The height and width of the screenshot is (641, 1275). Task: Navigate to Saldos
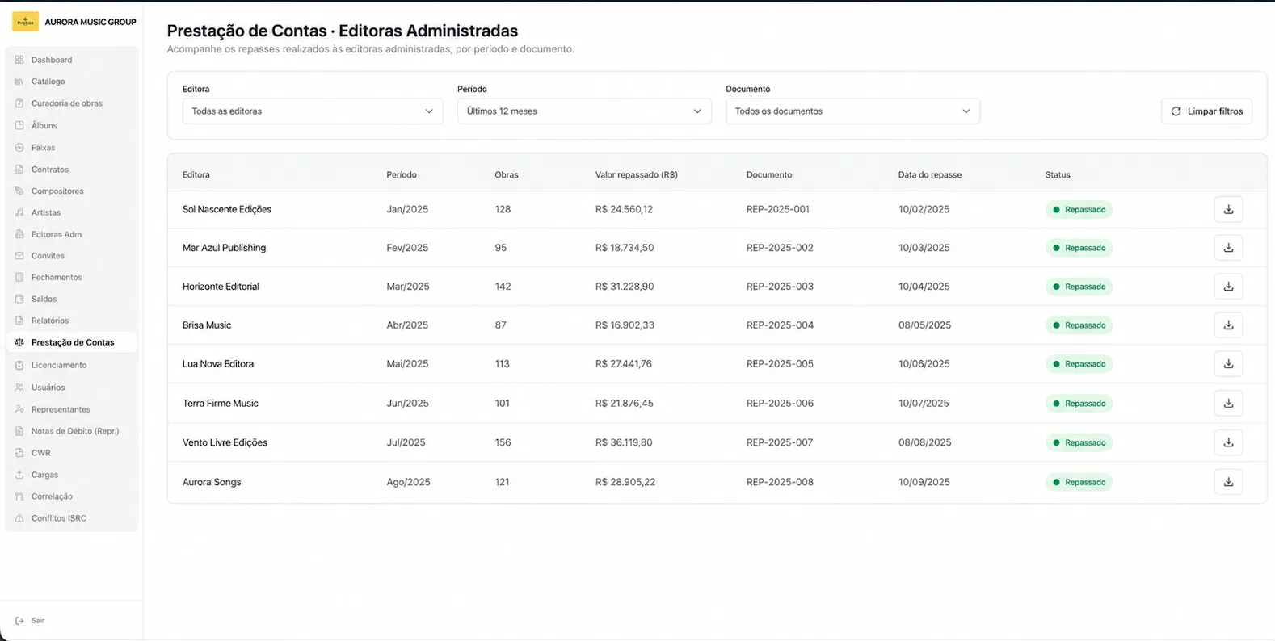point(71,299)
